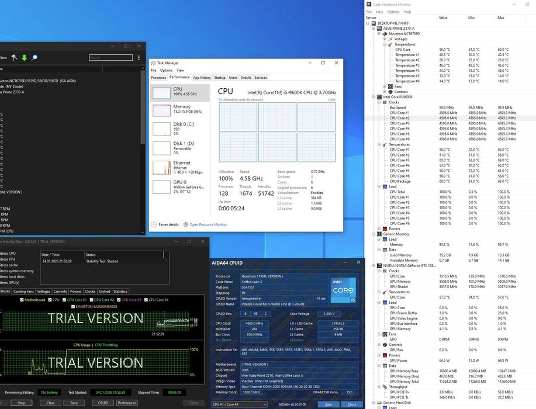Expand the Controls node under Nuvoton NCT6793D
This screenshot has height=409, width=536.
[384, 92]
